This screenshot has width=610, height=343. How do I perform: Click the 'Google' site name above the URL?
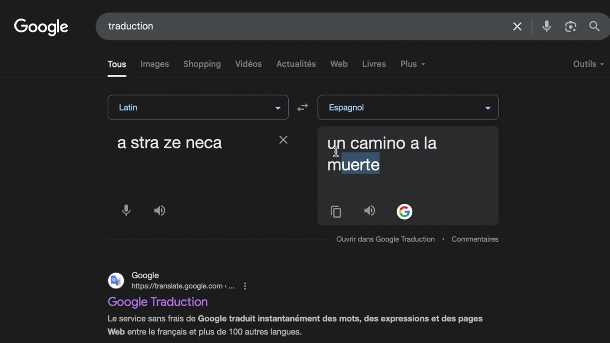[145, 275]
